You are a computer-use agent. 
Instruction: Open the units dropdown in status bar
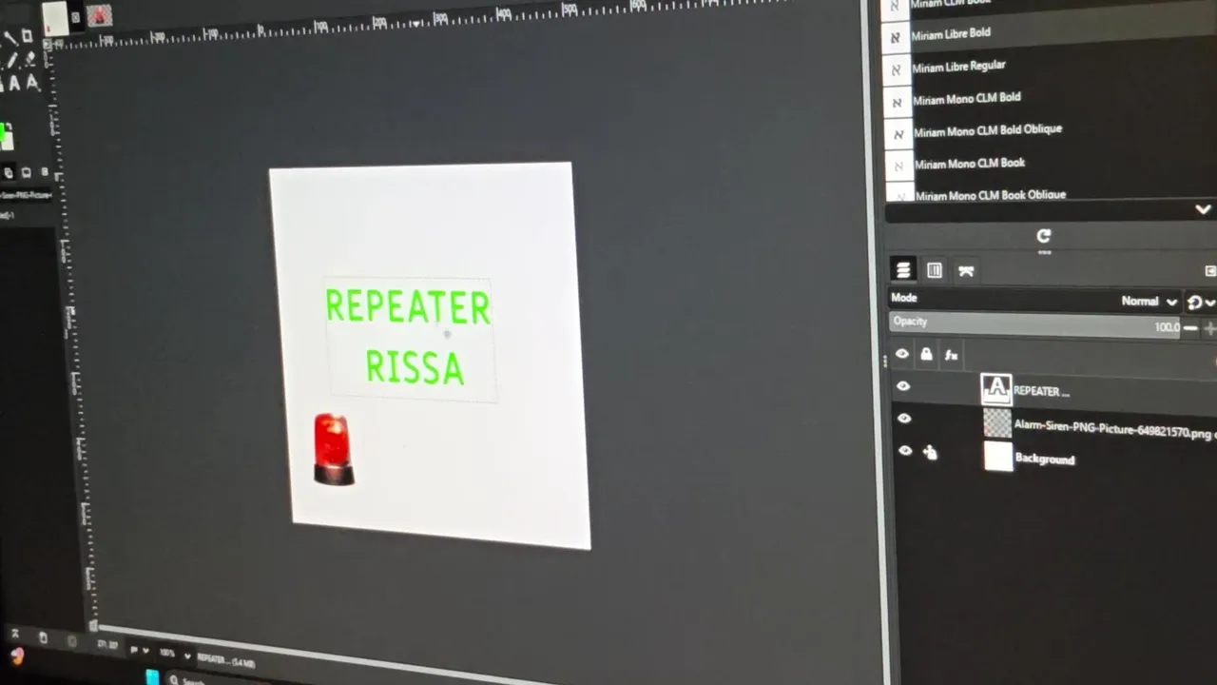(x=139, y=652)
